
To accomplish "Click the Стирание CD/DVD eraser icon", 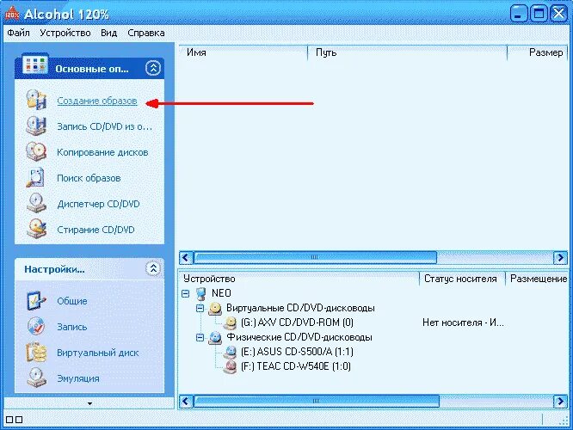I will point(36,229).
